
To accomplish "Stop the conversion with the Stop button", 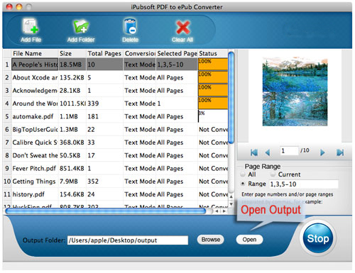I will point(318,238).
